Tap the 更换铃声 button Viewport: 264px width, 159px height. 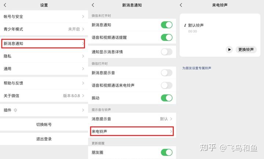click(246, 49)
